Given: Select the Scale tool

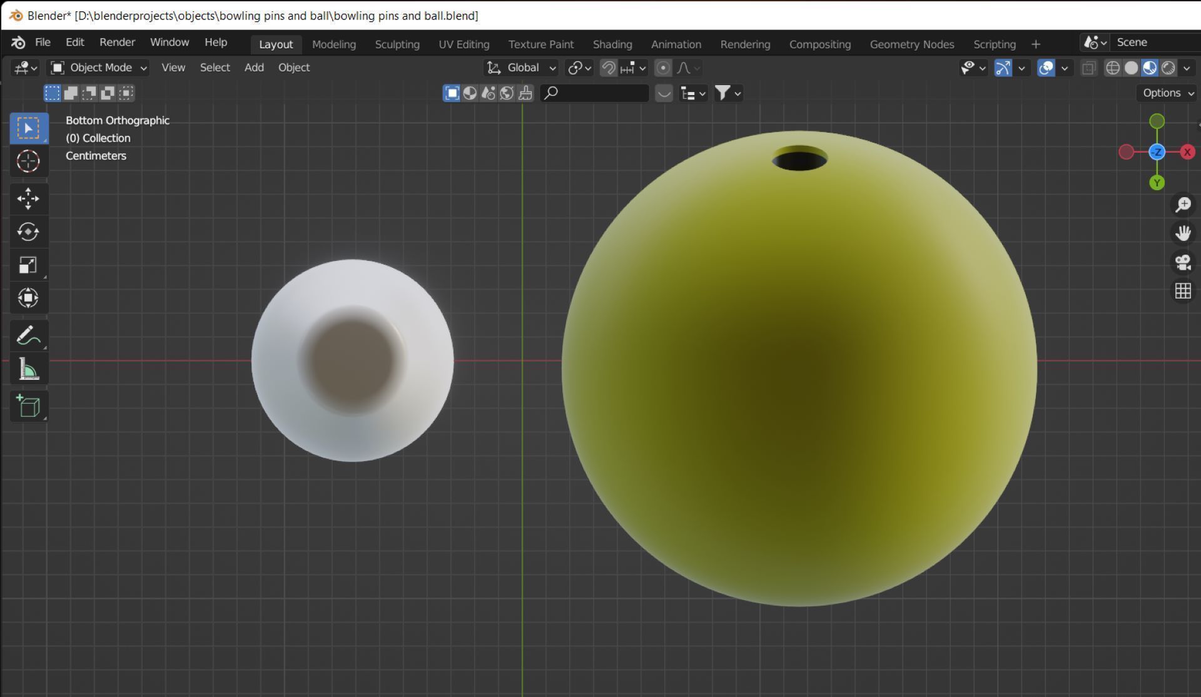Looking at the screenshot, I should click(28, 265).
